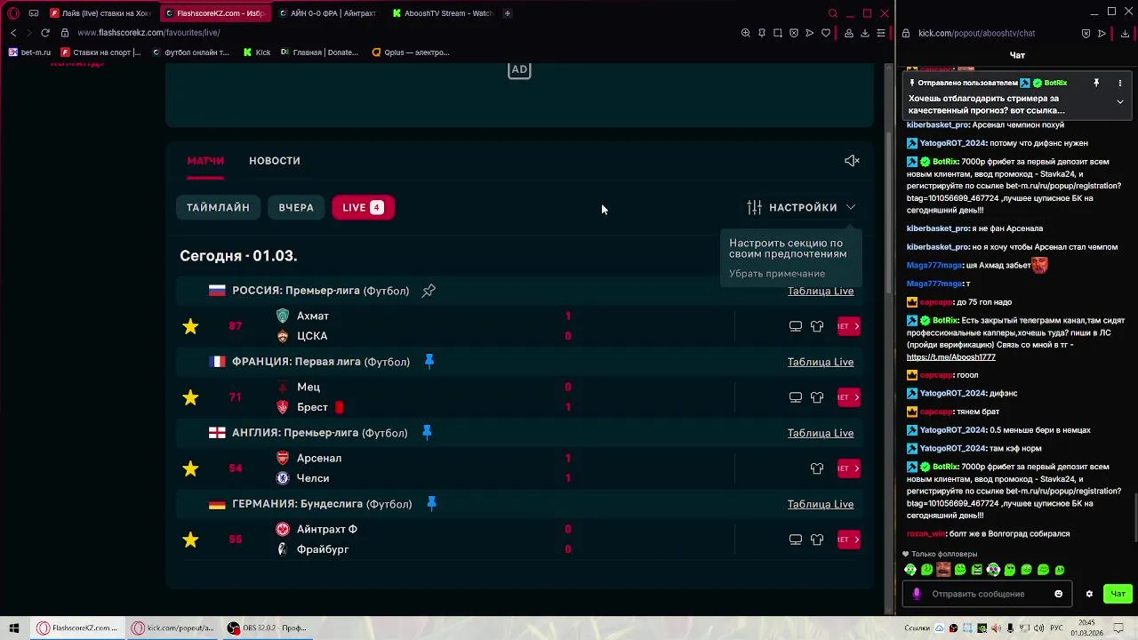Open the Фрайбург team row

[x=322, y=549]
